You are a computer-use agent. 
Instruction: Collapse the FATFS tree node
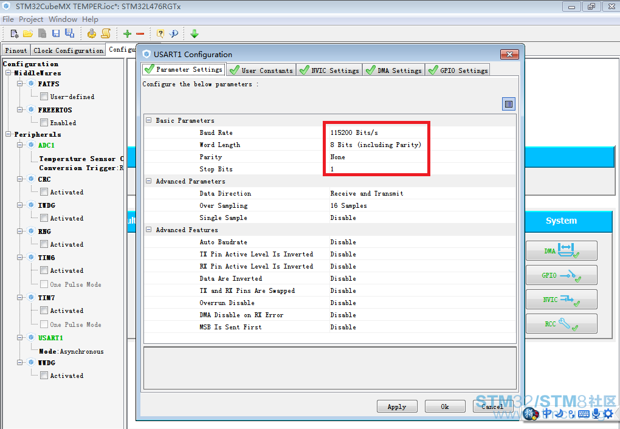[x=20, y=84]
